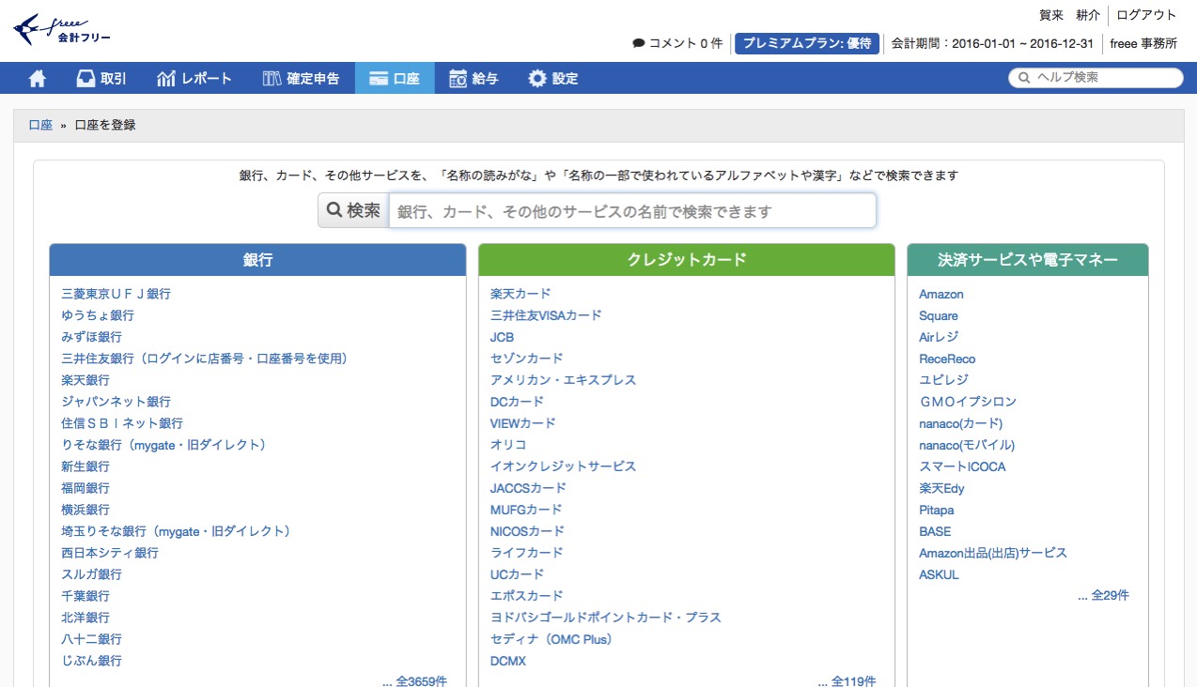The width and height of the screenshot is (1197, 687).
Task: Select じぶん銀行
Action: coord(91,661)
